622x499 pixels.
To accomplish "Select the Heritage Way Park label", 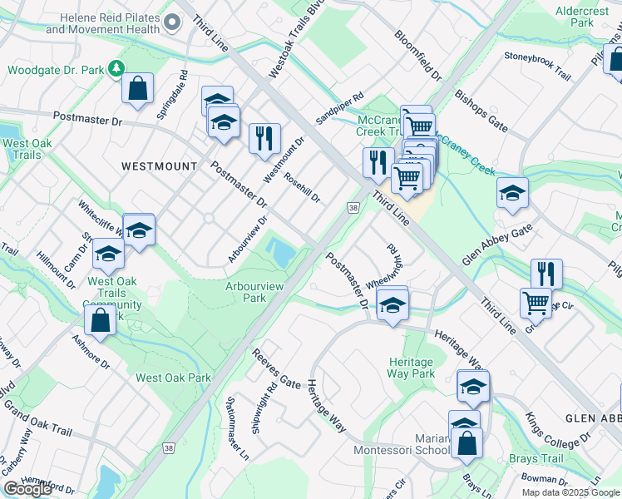I will coord(411,368).
